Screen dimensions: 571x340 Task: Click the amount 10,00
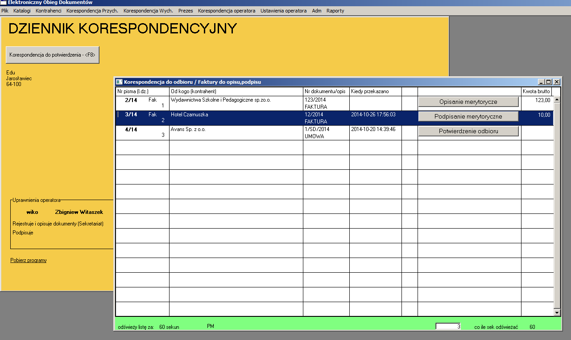click(544, 115)
